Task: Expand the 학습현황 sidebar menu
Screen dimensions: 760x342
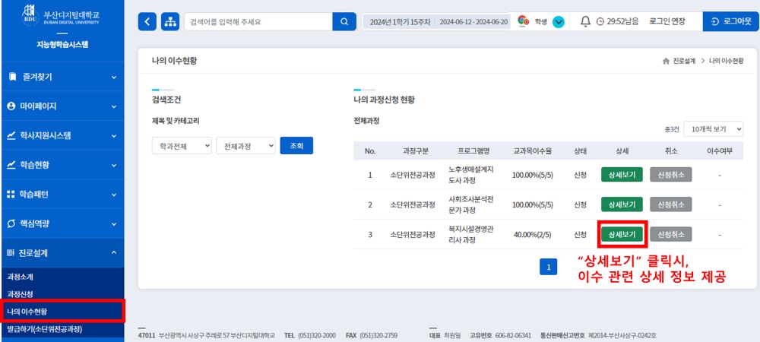Action: pyautogui.click(x=62, y=165)
